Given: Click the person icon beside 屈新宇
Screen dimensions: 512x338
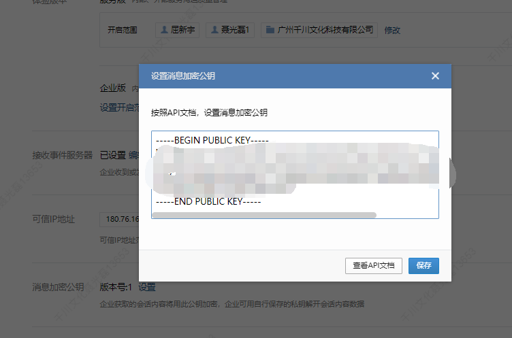Looking at the screenshot, I should click(x=165, y=30).
